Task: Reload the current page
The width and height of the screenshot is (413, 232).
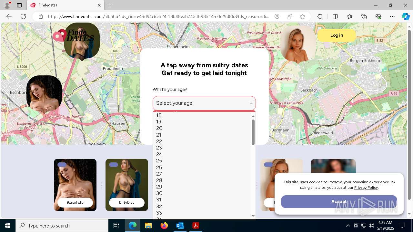Action: pos(23,16)
